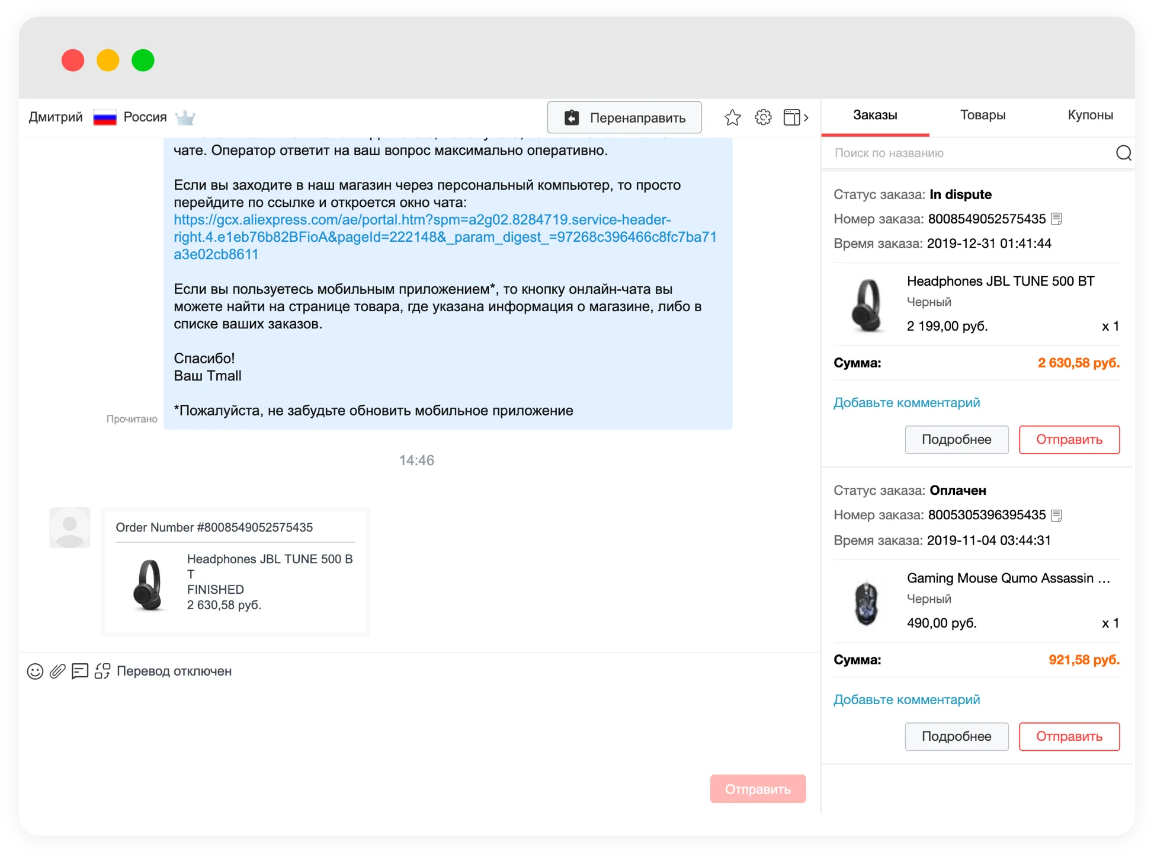Collapse the side panel layout icon
Screen dimensions: 1154x857
[795, 117]
